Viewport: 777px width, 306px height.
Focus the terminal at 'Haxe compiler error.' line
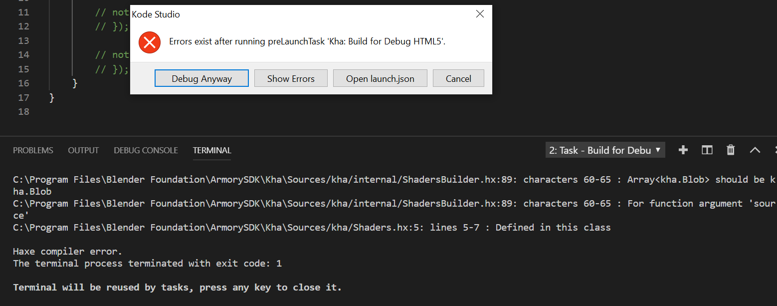click(x=67, y=251)
